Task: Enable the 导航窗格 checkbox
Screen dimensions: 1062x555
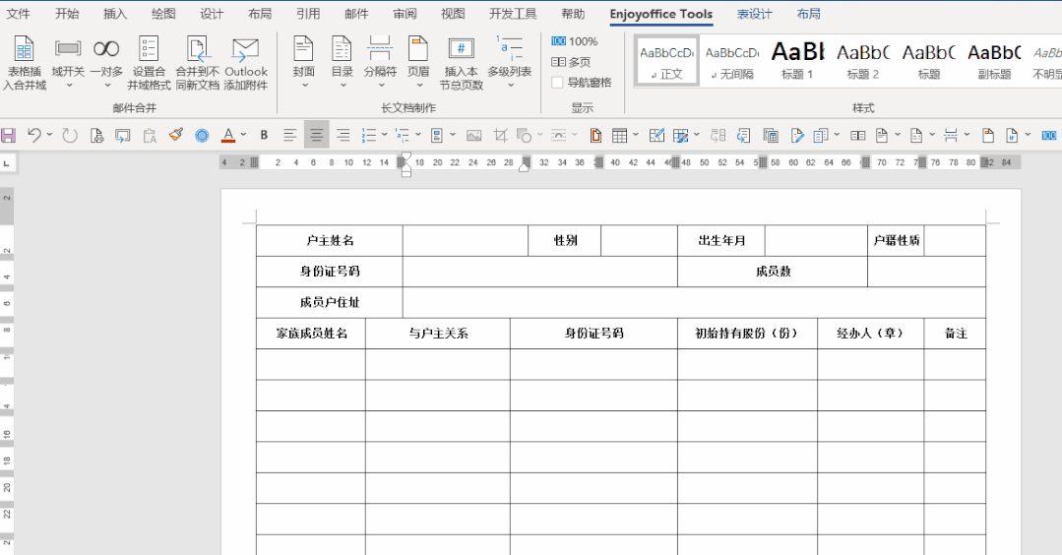Action: pos(557,83)
